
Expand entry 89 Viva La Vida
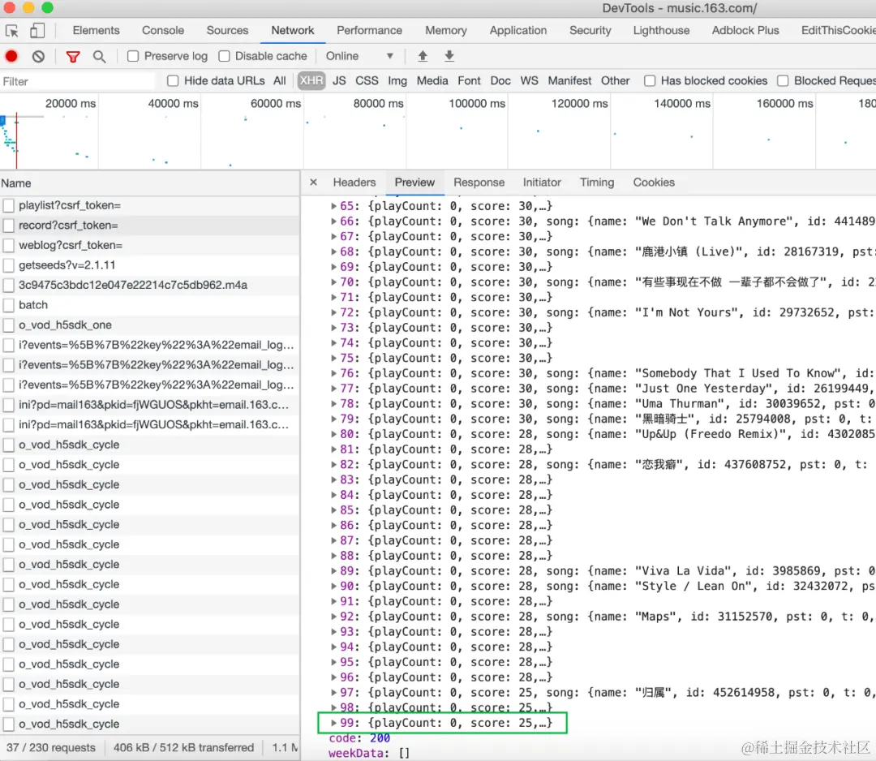pyautogui.click(x=333, y=571)
